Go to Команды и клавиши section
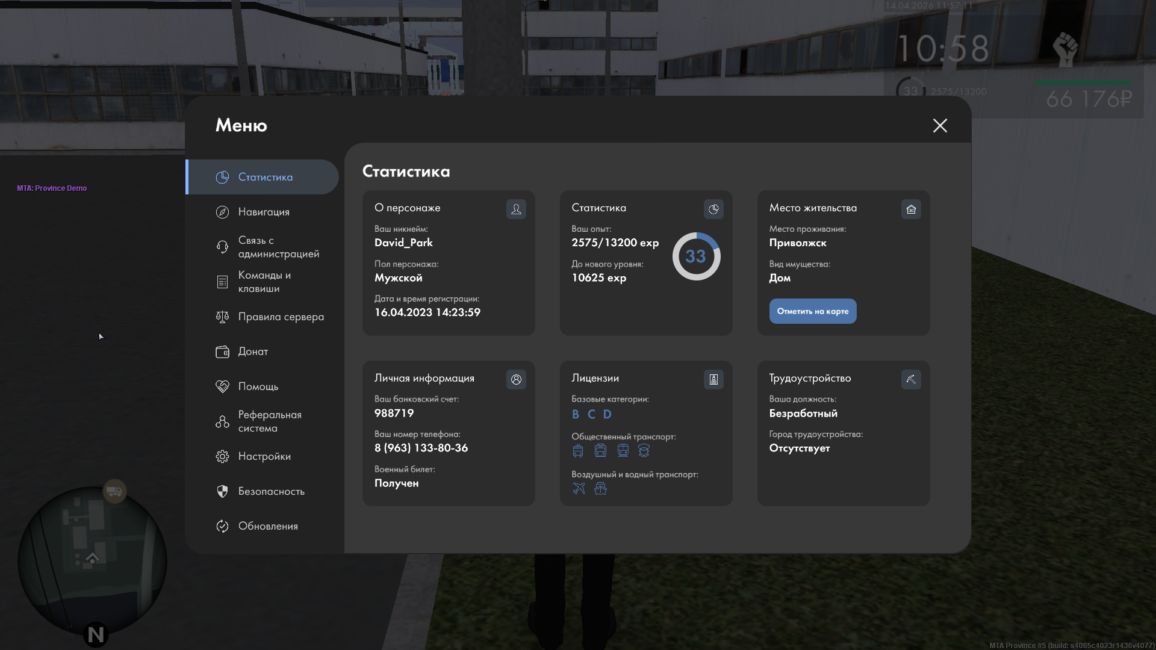Image resolution: width=1156 pixels, height=650 pixels. [x=264, y=282]
